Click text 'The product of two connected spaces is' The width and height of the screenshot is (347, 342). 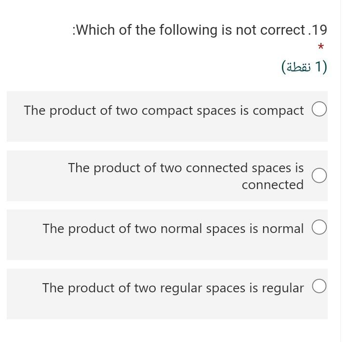(x=186, y=168)
